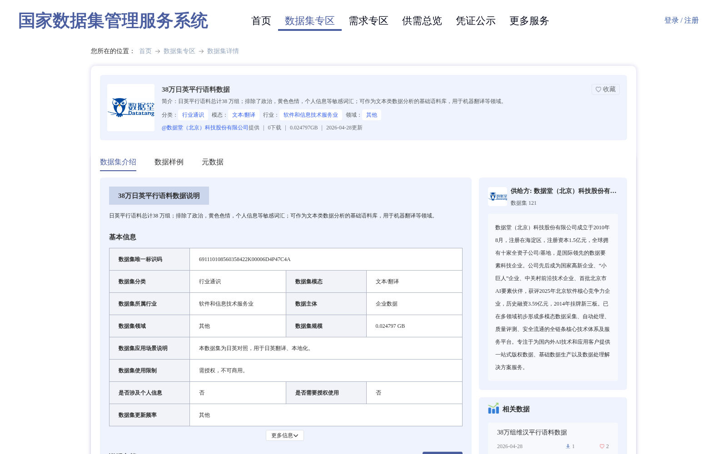Click the dataset title 38万日英平行语料数据
727x454 pixels.
point(196,89)
